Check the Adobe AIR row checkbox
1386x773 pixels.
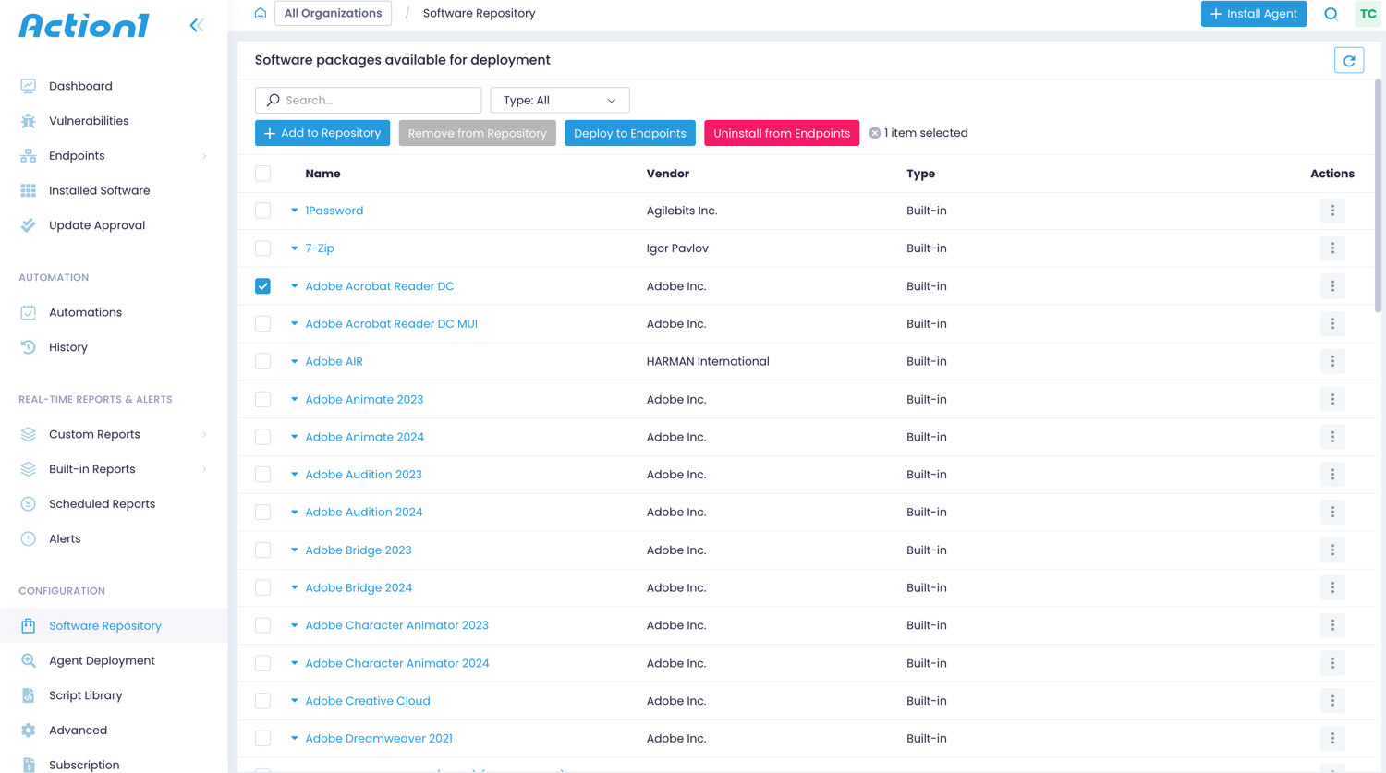(263, 361)
